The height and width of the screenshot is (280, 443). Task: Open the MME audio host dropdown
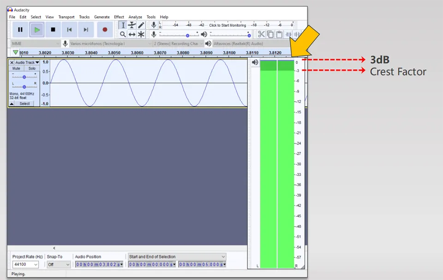coord(36,43)
